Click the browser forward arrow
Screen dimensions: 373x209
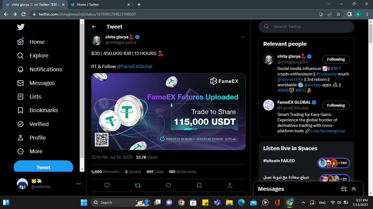tap(15, 14)
